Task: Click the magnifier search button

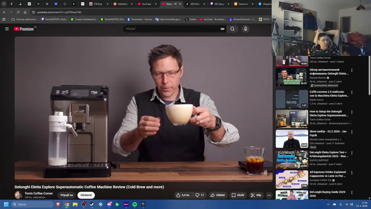Action: (x=232, y=29)
